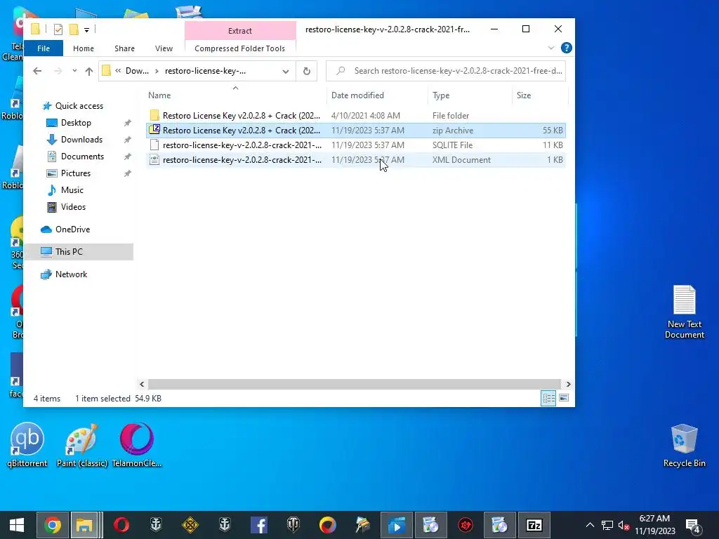
Task: Switch to Details view layout icon
Action: [x=548, y=398]
